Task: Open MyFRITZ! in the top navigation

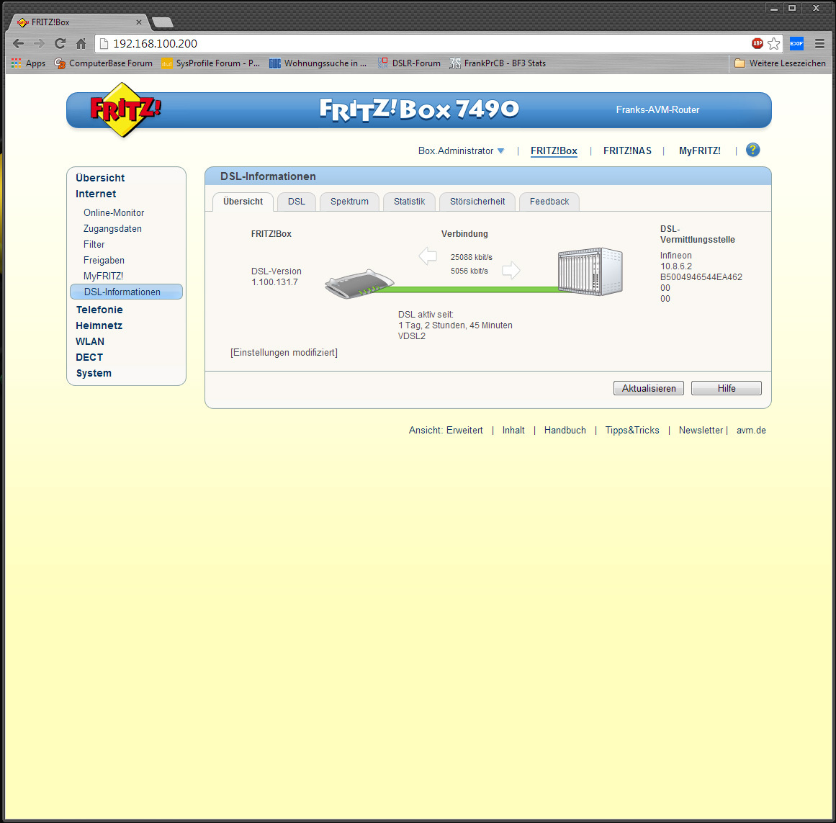Action: click(699, 151)
